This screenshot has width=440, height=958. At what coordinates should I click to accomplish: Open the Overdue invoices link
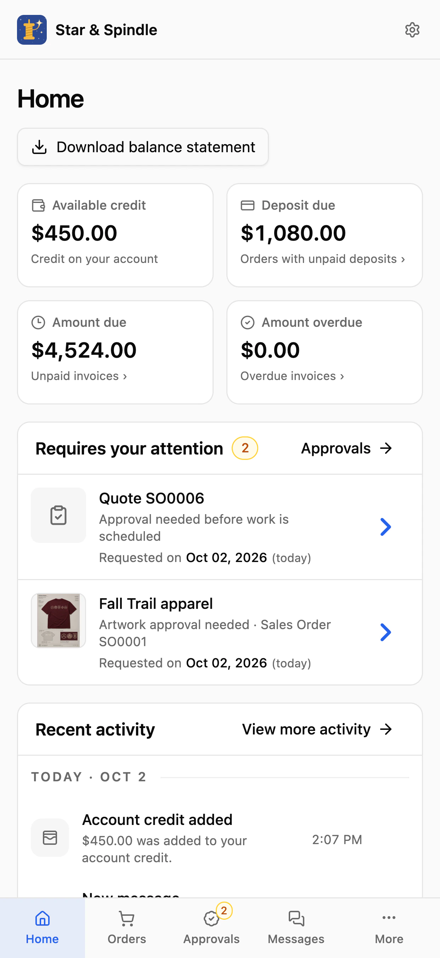[x=292, y=376]
